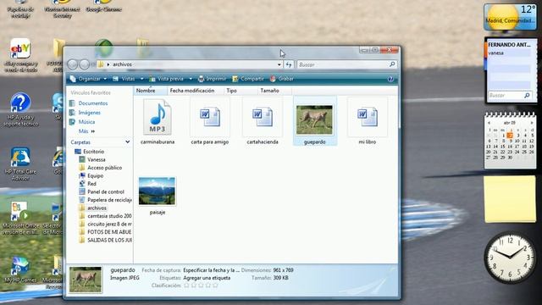Screen dimensions: 542x305
Task: Select the paisaje image thumbnail
Action: (x=157, y=191)
